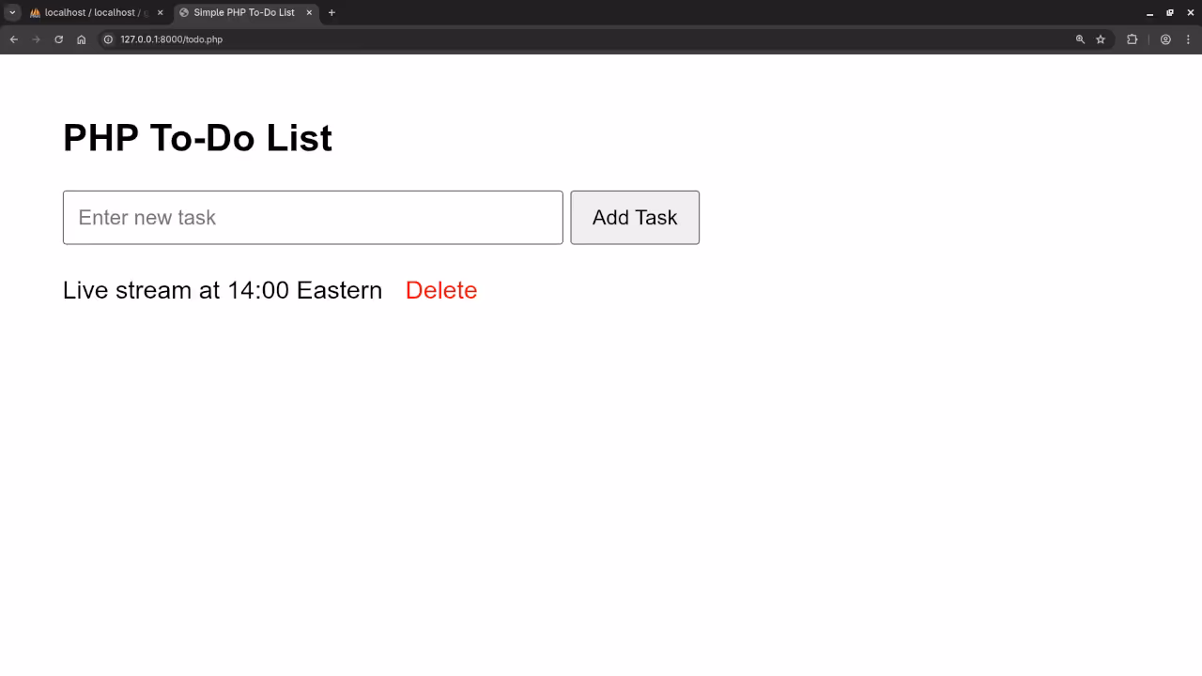Open a new browser tab
This screenshot has width=1202, height=676.
tap(331, 13)
